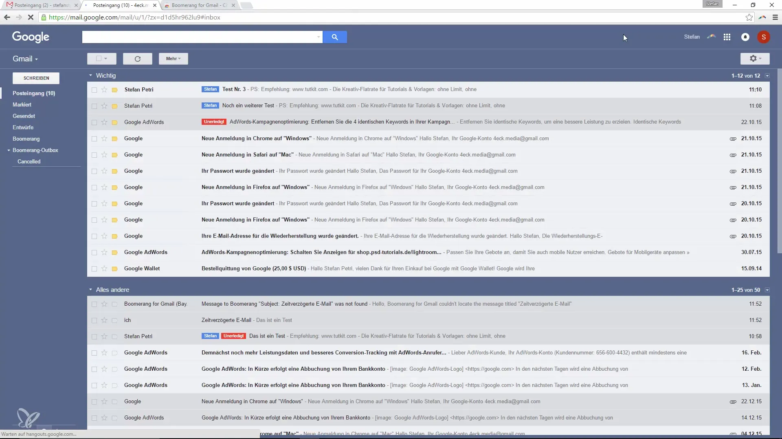This screenshot has height=439, width=782.
Task: Open the Stefan account avatar
Action: tap(764, 37)
